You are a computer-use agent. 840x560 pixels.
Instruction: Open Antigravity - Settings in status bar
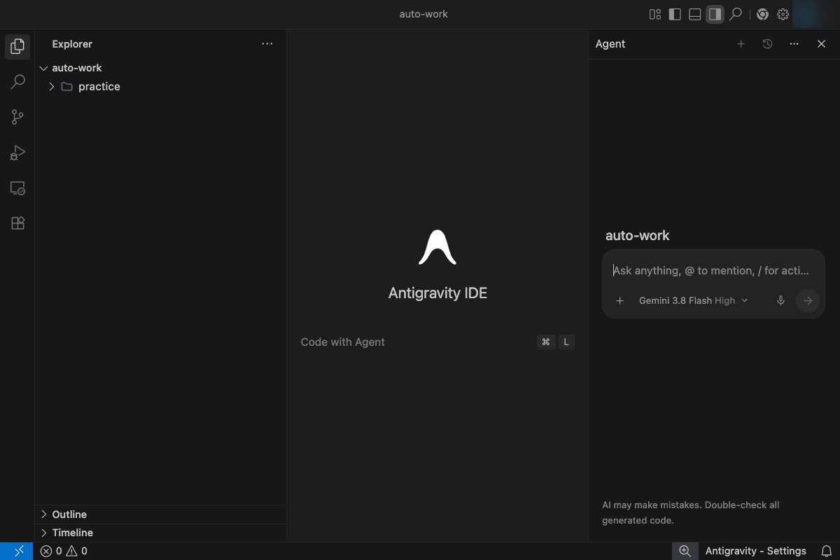pos(756,551)
